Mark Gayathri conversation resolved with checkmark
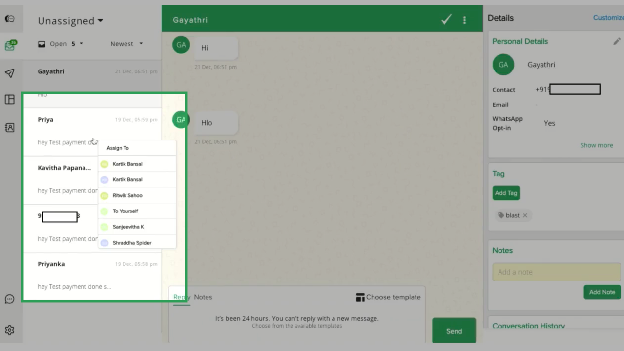This screenshot has width=624, height=351. (x=446, y=20)
